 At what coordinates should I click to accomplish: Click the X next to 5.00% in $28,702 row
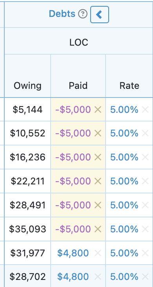[145, 276]
